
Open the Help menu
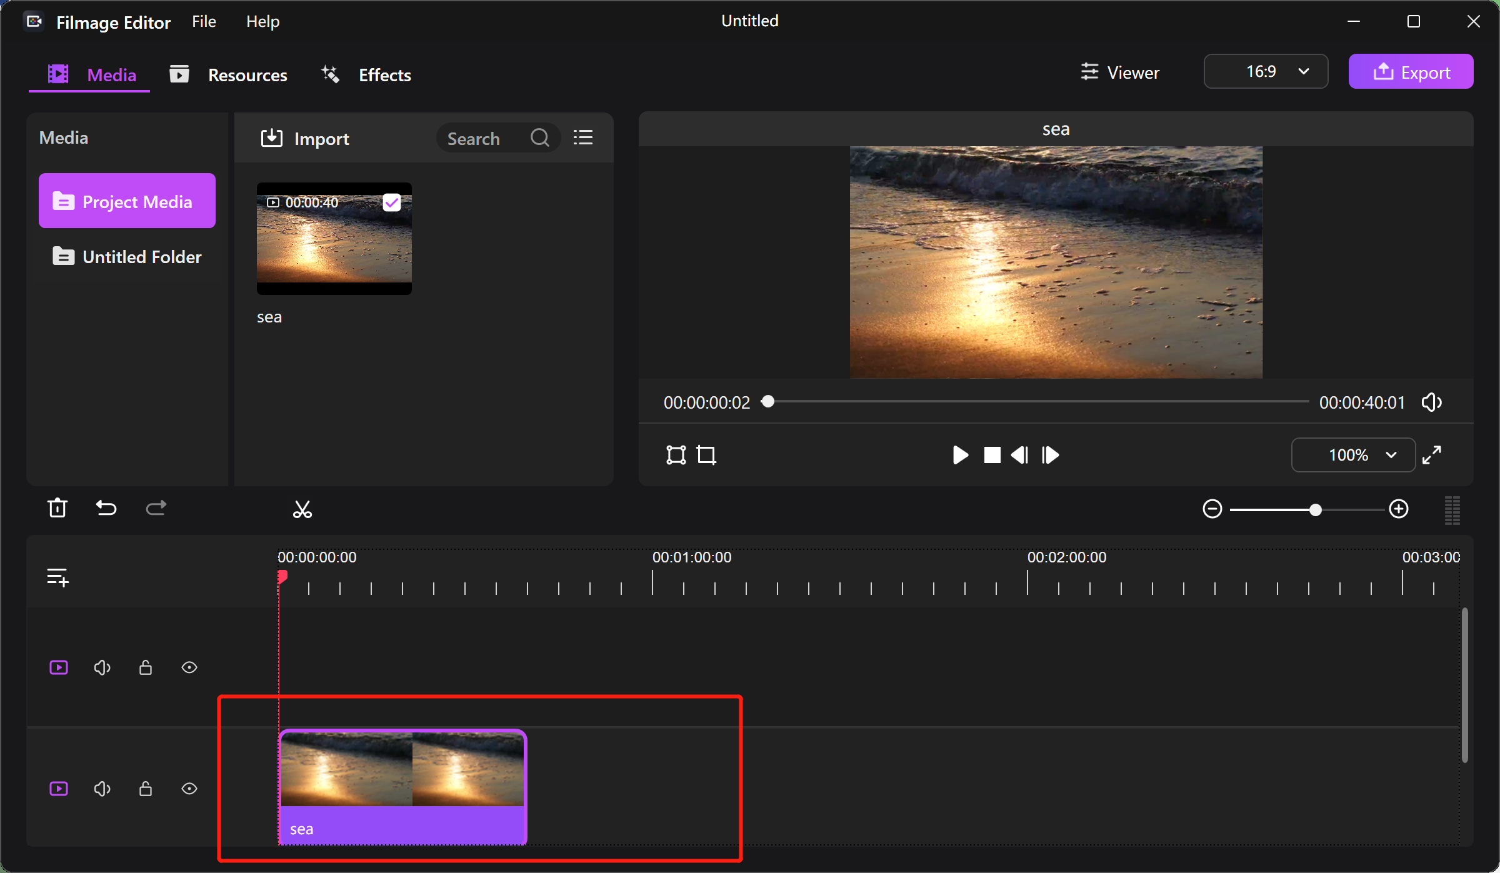[x=262, y=22]
